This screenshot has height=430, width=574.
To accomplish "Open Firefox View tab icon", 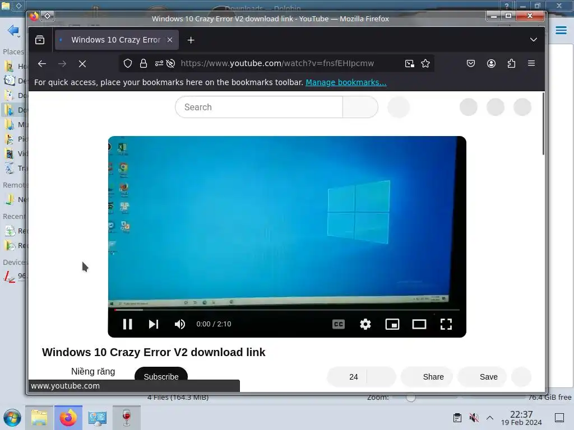I will [x=40, y=40].
